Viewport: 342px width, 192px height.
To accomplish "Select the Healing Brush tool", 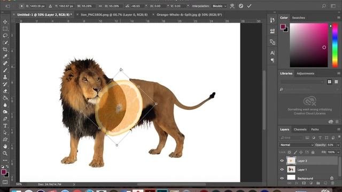I will pyautogui.click(x=5, y=63).
